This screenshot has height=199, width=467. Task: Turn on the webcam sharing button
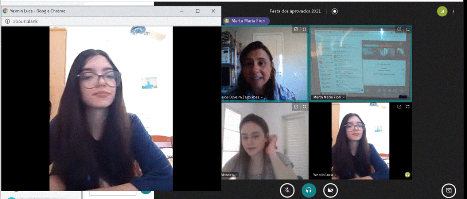click(330, 190)
